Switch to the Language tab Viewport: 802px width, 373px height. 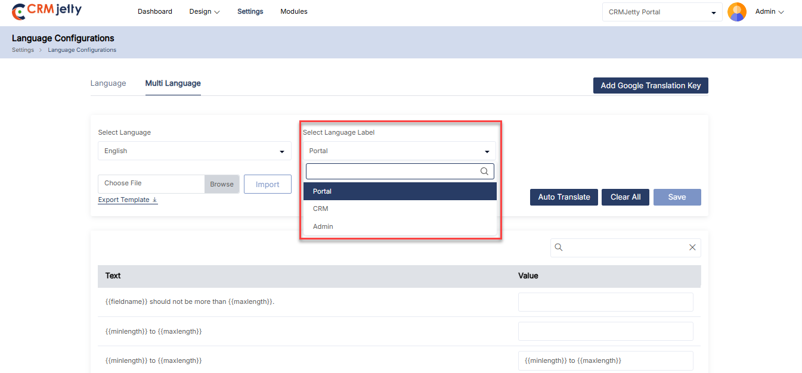[108, 83]
